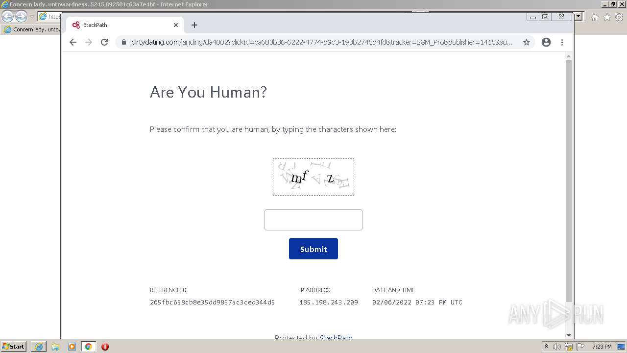Switch to Chrome on the taskbar
The image size is (627, 353).
[89, 347]
